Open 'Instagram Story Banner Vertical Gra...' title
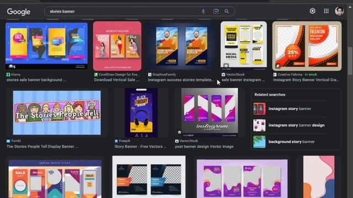Viewport: 353px width, 198px height. pyautogui.click(x=306, y=80)
